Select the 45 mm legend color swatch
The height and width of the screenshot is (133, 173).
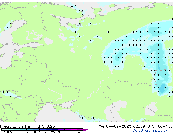(x=80, y=129)
